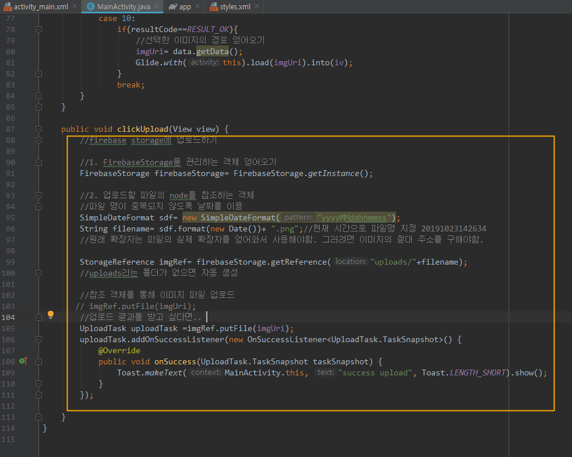Toggle fold marker at line 94
The width and height of the screenshot is (572, 457).
(x=38, y=206)
